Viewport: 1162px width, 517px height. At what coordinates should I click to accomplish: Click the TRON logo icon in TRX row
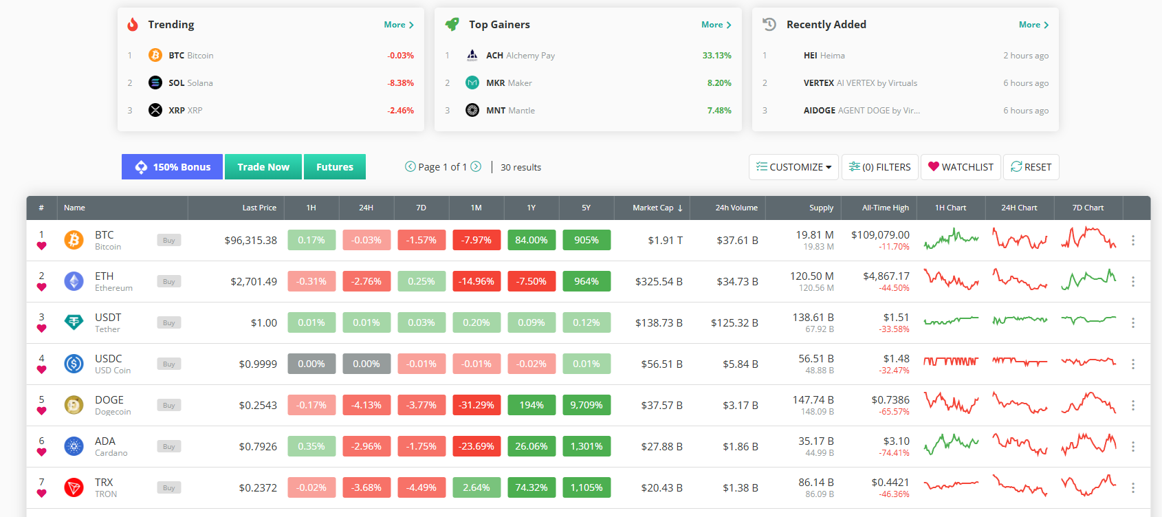[74, 487]
